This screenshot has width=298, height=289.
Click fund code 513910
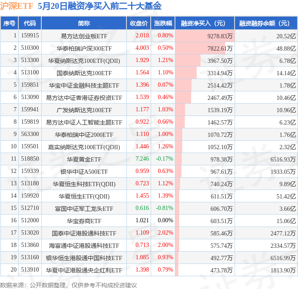click(x=30, y=270)
